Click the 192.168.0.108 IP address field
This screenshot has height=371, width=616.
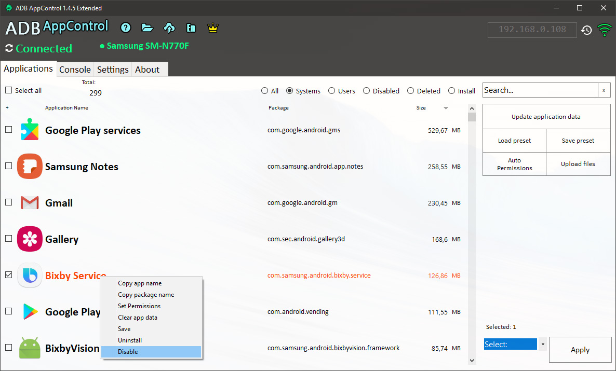(532, 30)
